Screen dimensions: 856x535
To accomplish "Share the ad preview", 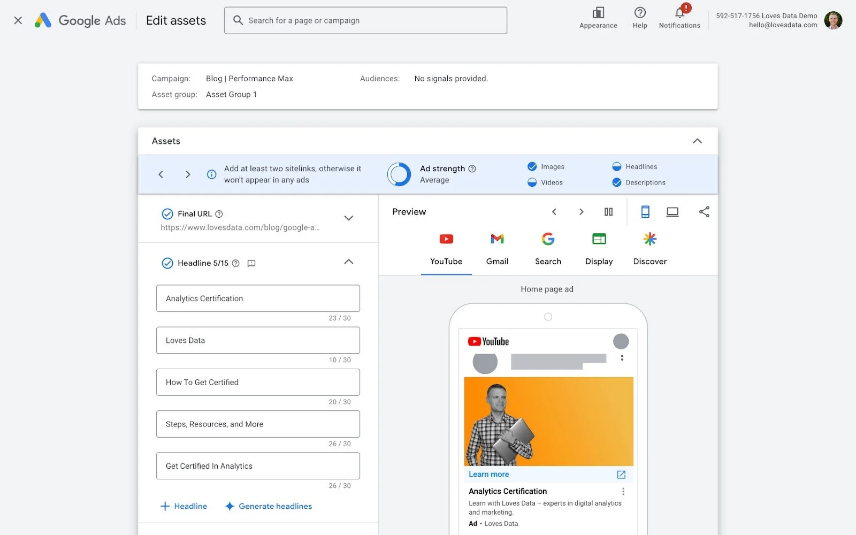I will (704, 211).
